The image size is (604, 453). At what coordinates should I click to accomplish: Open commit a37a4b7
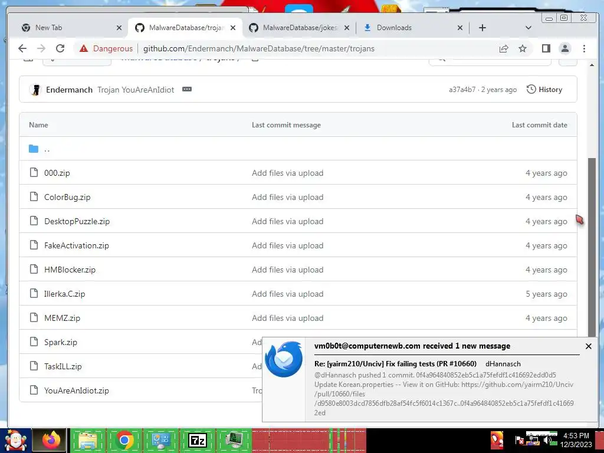[x=462, y=90]
